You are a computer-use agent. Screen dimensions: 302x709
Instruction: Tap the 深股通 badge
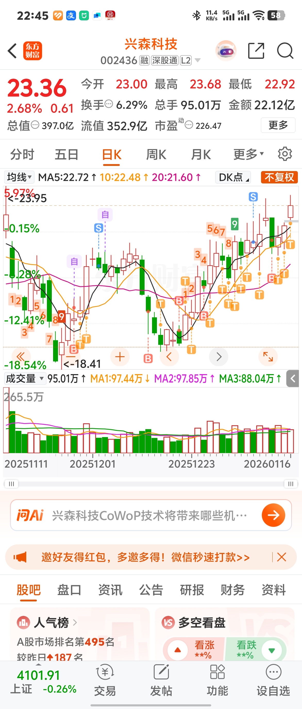pyautogui.click(x=165, y=60)
